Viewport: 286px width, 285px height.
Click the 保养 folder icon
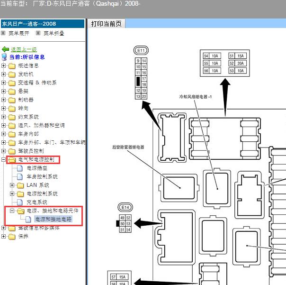pos(12,237)
